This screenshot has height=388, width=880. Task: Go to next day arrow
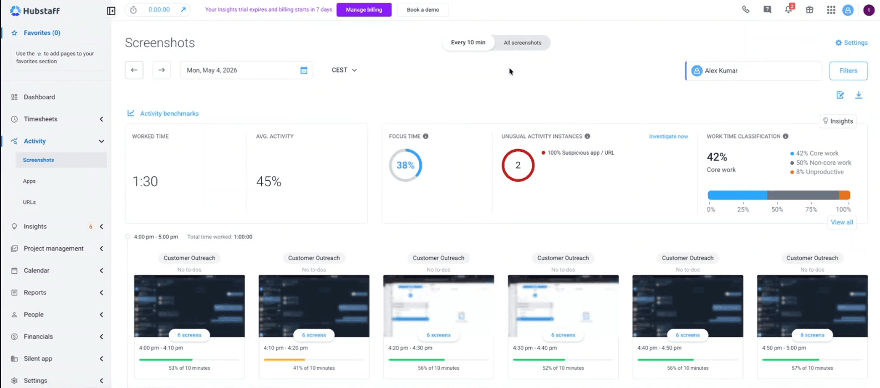(x=161, y=70)
